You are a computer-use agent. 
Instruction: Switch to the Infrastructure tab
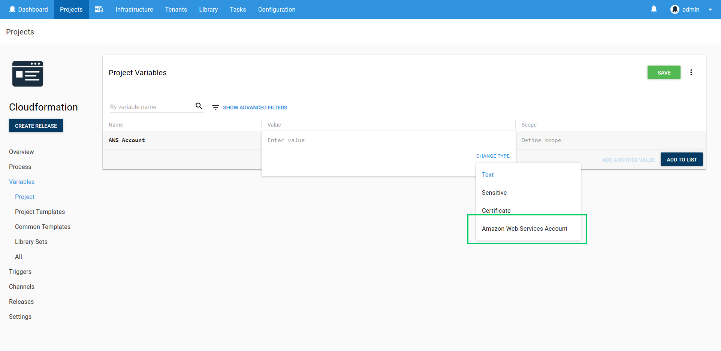pyautogui.click(x=134, y=9)
